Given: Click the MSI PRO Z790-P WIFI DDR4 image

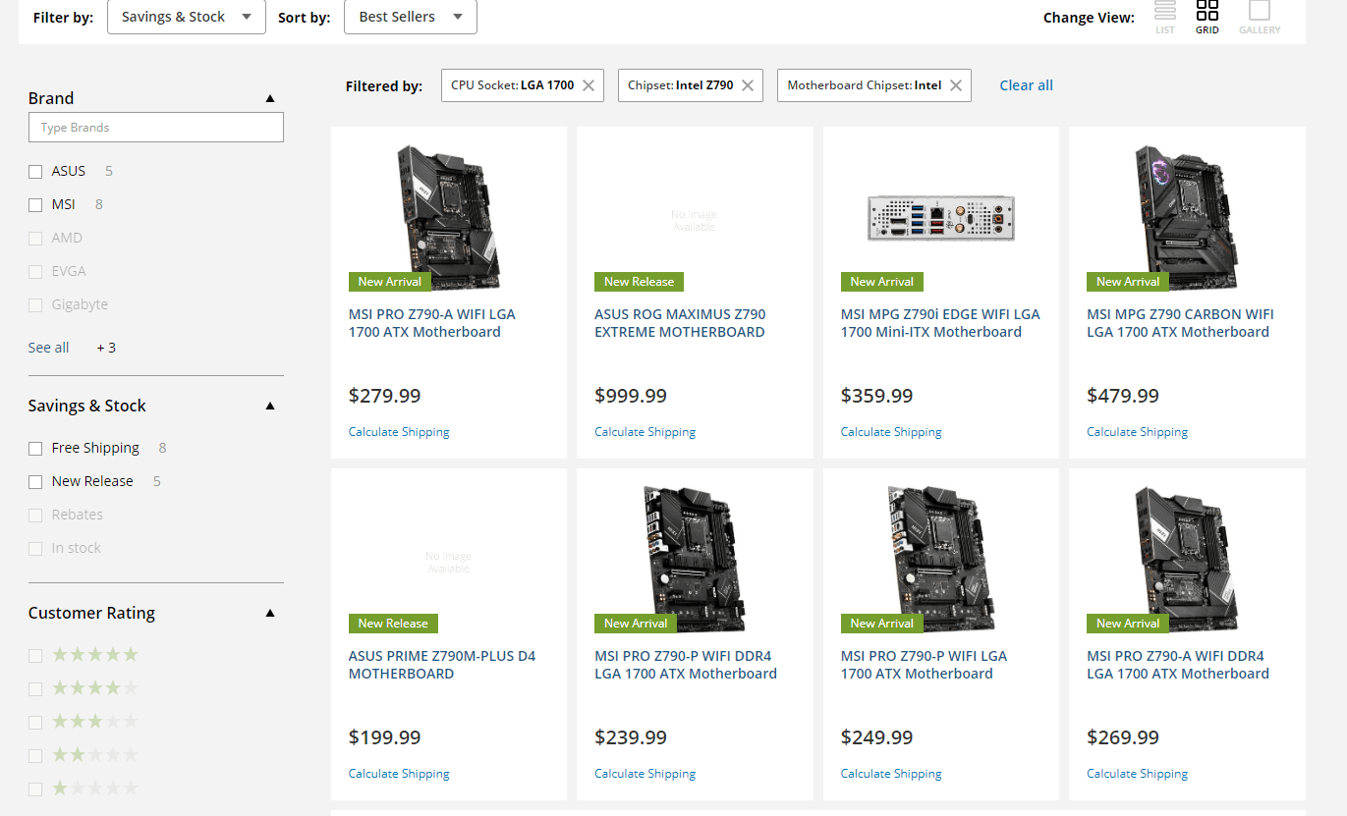Looking at the screenshot, I should (695, 558).
